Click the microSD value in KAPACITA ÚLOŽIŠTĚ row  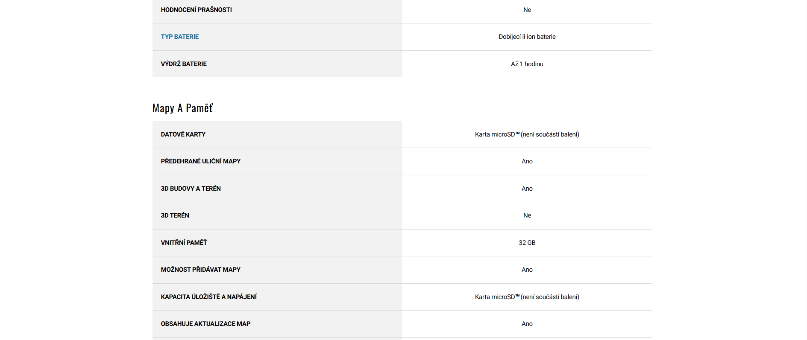(x=527, y=297)
